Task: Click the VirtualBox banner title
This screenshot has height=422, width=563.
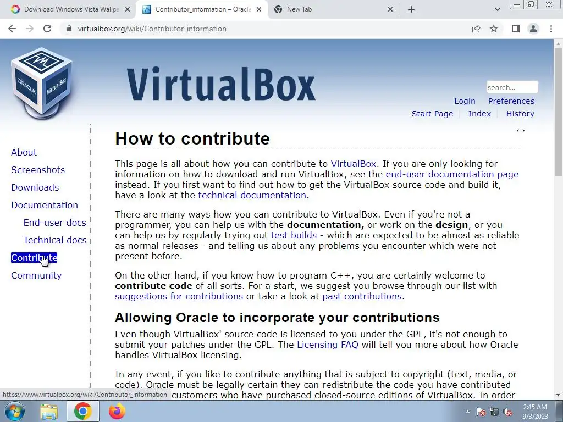Action: click(221, 85)
